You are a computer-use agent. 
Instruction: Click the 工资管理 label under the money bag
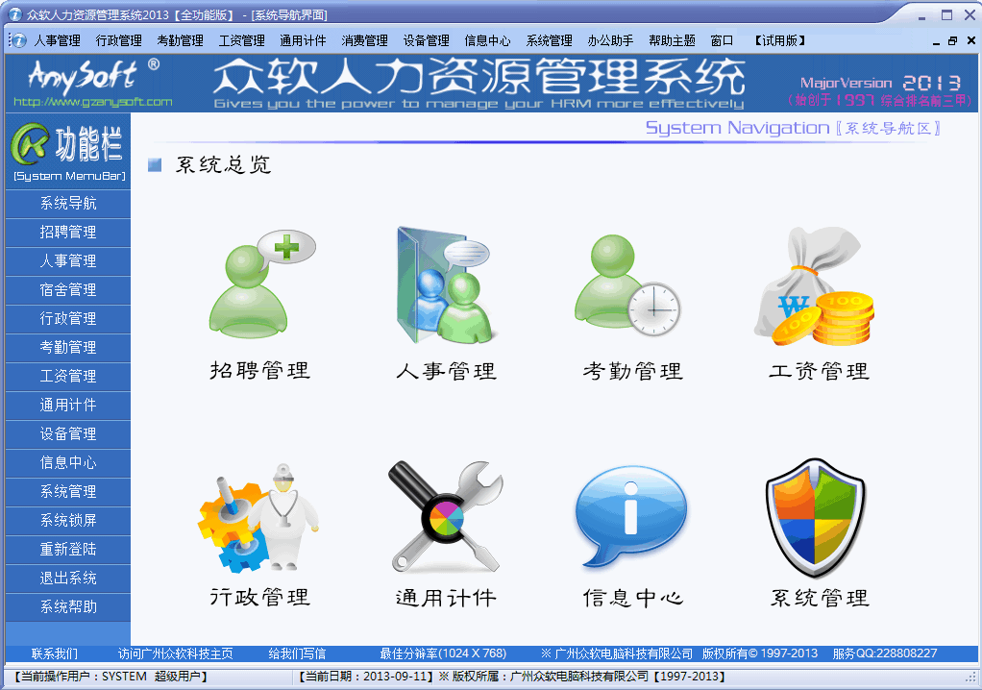[x=819, y=371]
